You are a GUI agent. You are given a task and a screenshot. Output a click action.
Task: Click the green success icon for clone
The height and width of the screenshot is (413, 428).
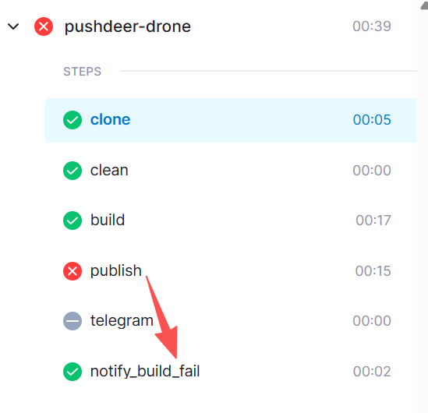[x=73, y=120]
